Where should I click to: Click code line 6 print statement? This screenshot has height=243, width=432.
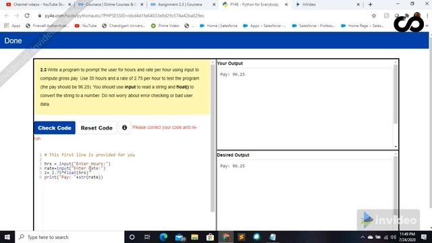tap(74, 177)
